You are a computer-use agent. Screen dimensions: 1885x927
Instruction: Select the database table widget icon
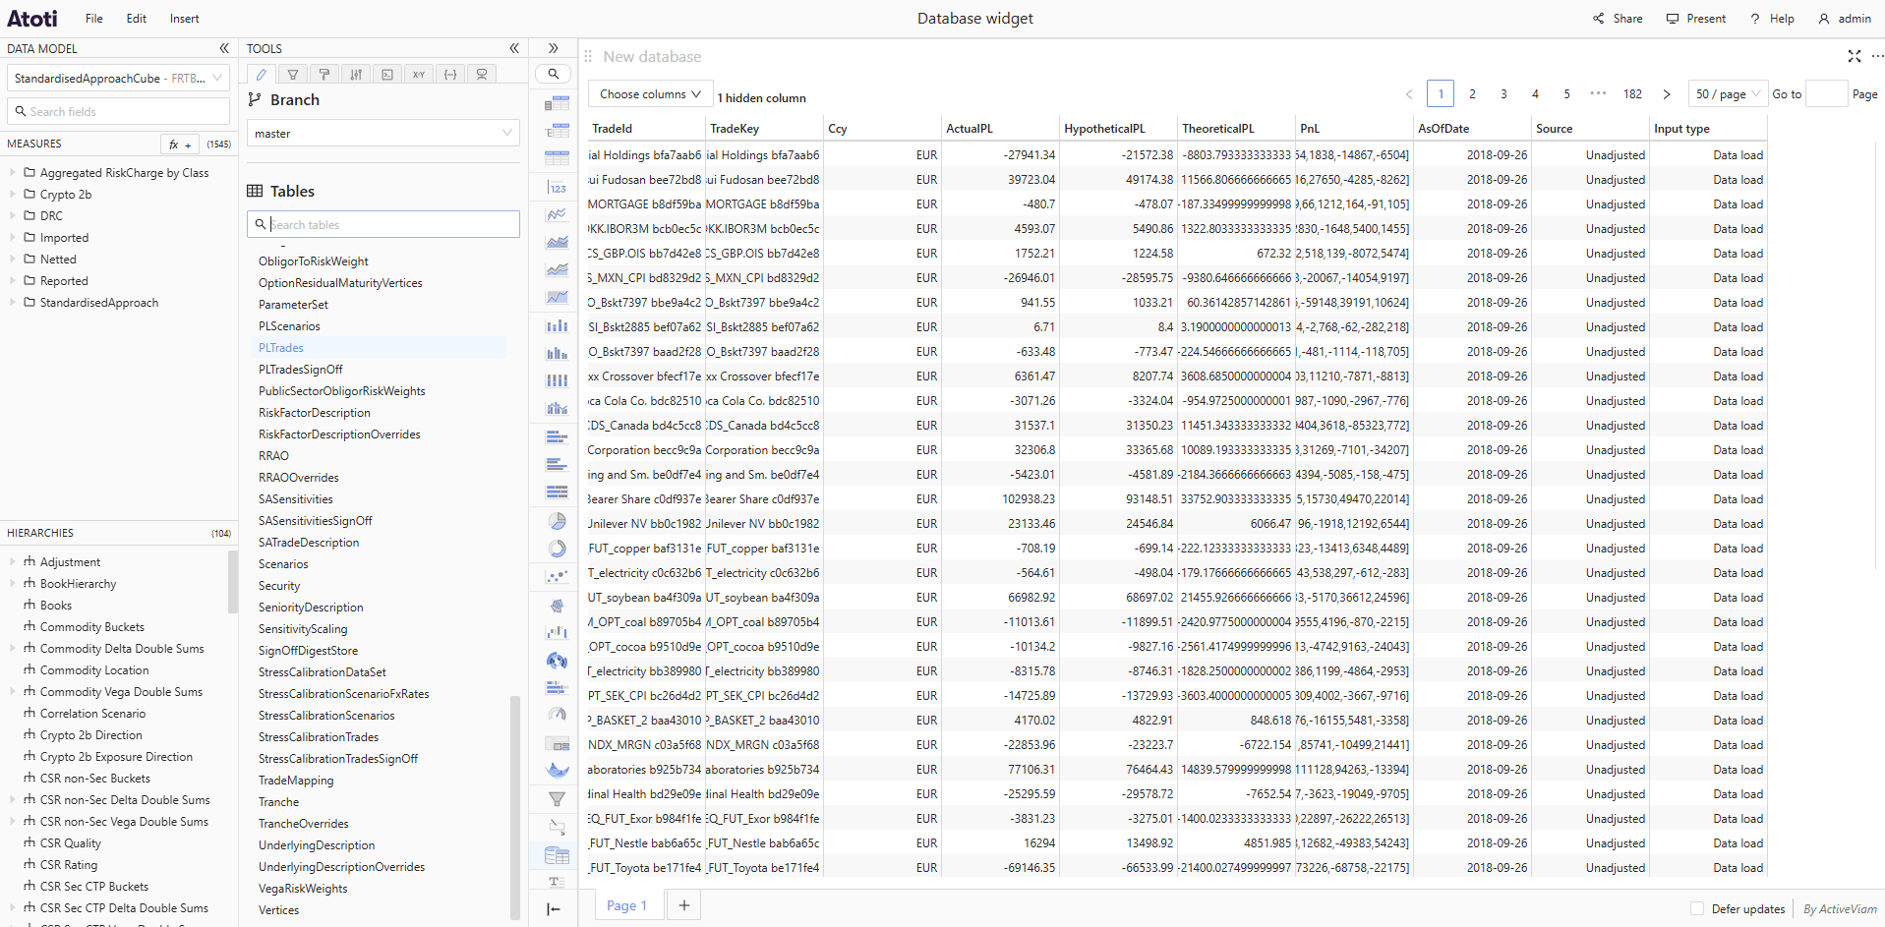pos(557,855)
